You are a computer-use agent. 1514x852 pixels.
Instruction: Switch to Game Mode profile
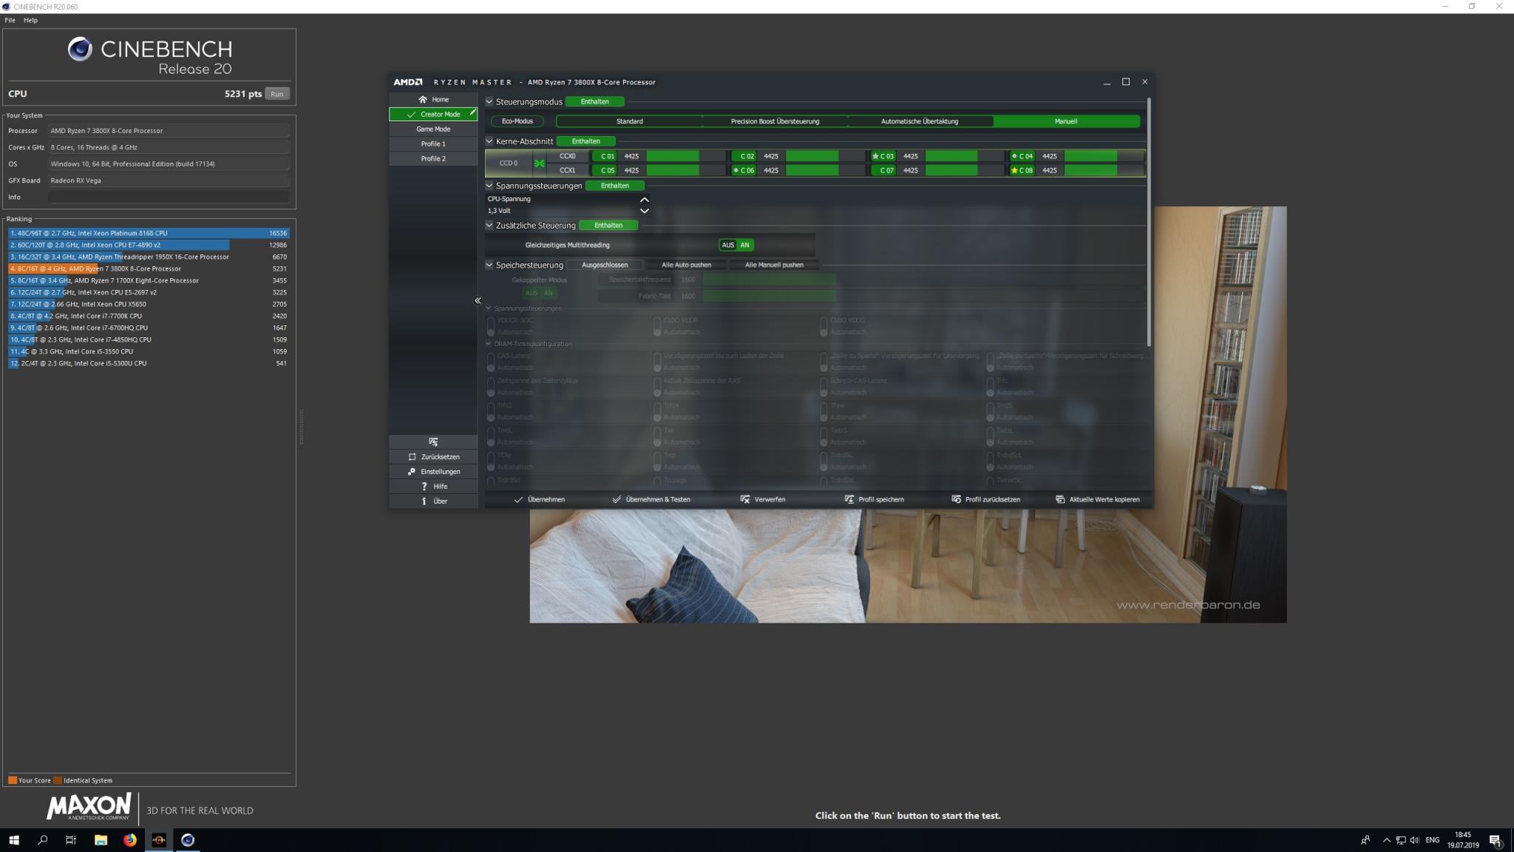pyautogui.click(x=433, y=129)
